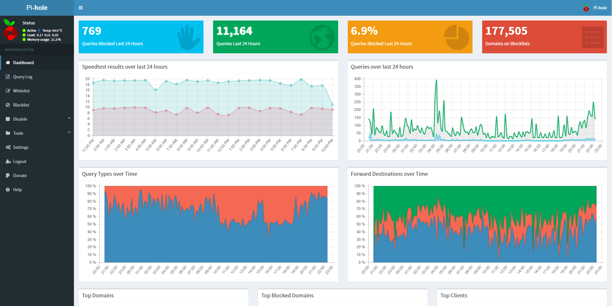
Task: Click the Donate PayPal icon
Action: (8, 175)
